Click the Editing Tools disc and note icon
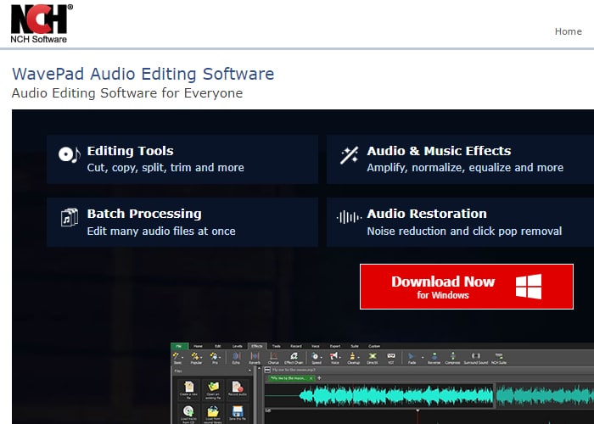This screenshot has width=594, height=424. point(70,154)
